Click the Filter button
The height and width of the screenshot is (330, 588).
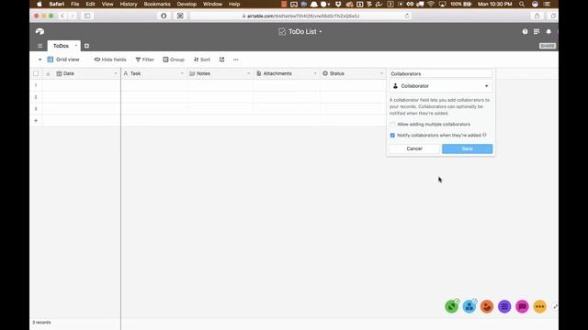click(x=145, y=60)
